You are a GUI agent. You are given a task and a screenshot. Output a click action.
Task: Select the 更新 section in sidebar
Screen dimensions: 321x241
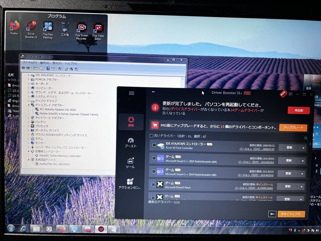[x=131, y=122]
